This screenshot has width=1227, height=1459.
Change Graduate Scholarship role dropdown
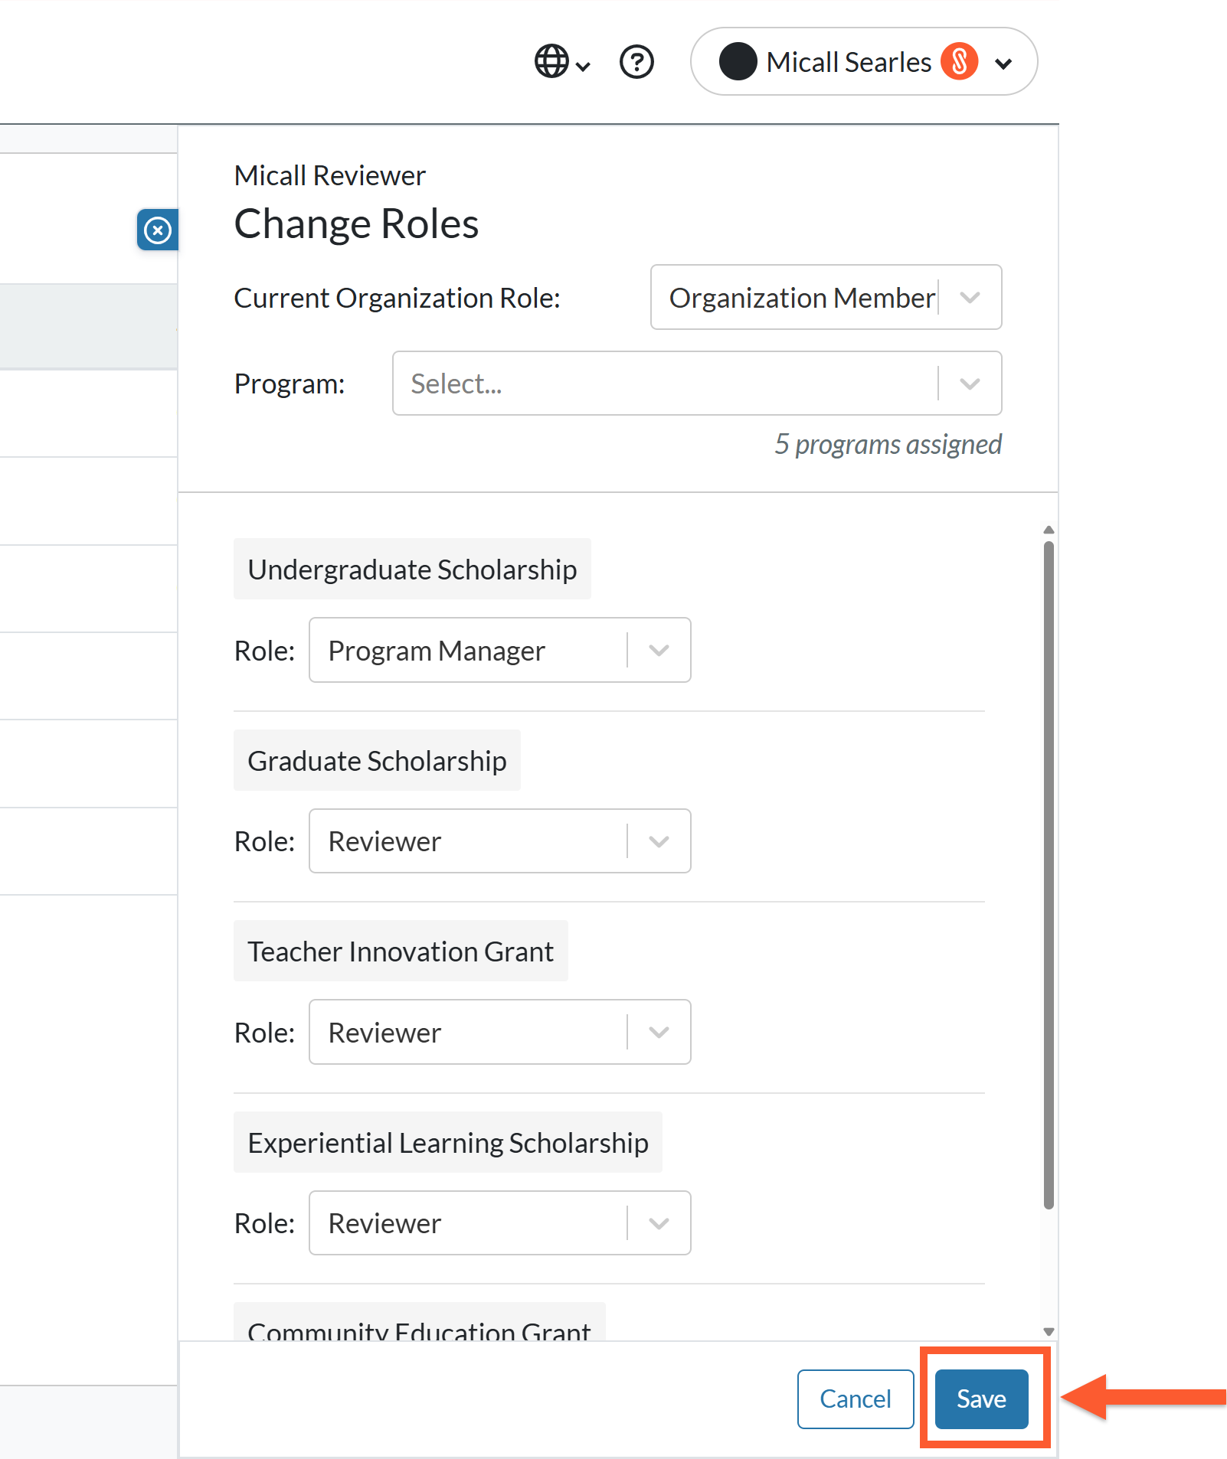coord(500,840)
